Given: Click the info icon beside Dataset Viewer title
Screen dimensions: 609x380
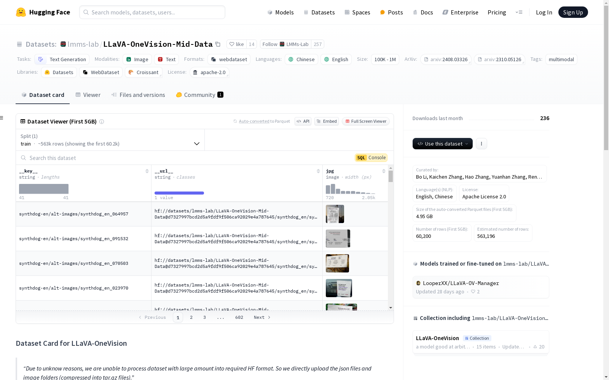Looking at the screenshot, I should [x=102, y=122].
